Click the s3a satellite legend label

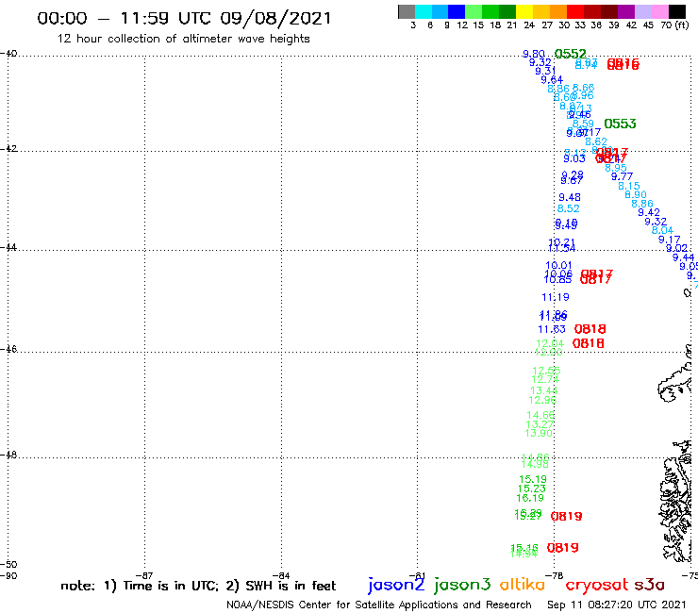tap(649, 585)
